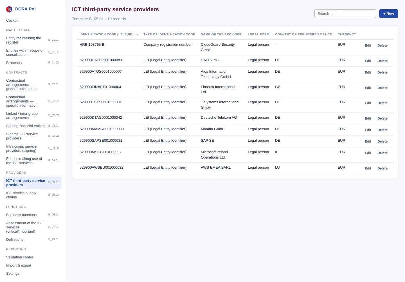Edit the Microsoft Ireland Operations record
This screenshot has width=405, height=282.
click(368, 153)
